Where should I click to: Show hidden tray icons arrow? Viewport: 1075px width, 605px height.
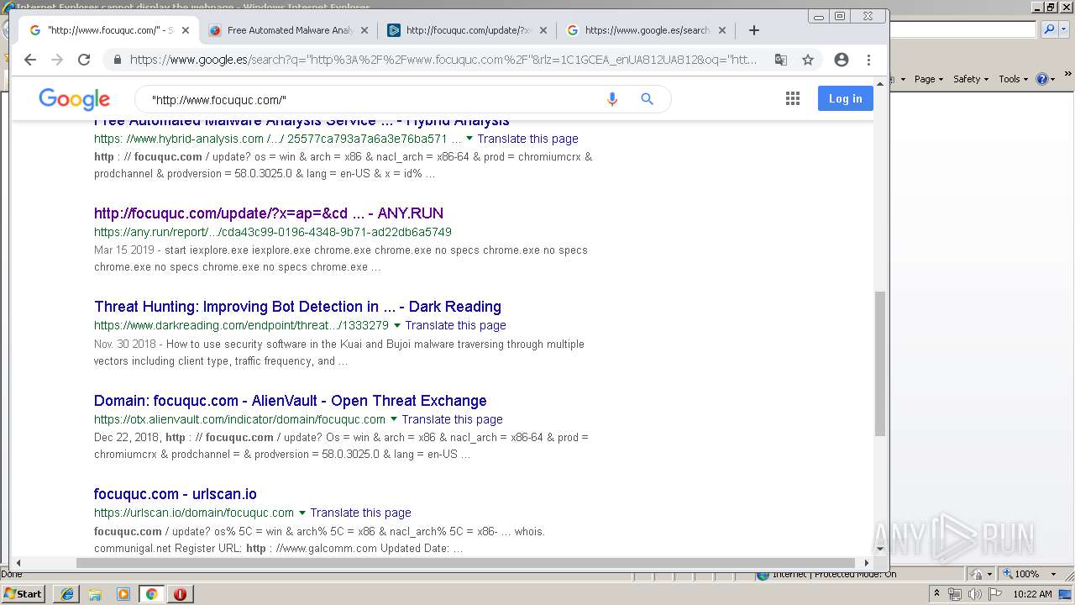tap(937, 594)
